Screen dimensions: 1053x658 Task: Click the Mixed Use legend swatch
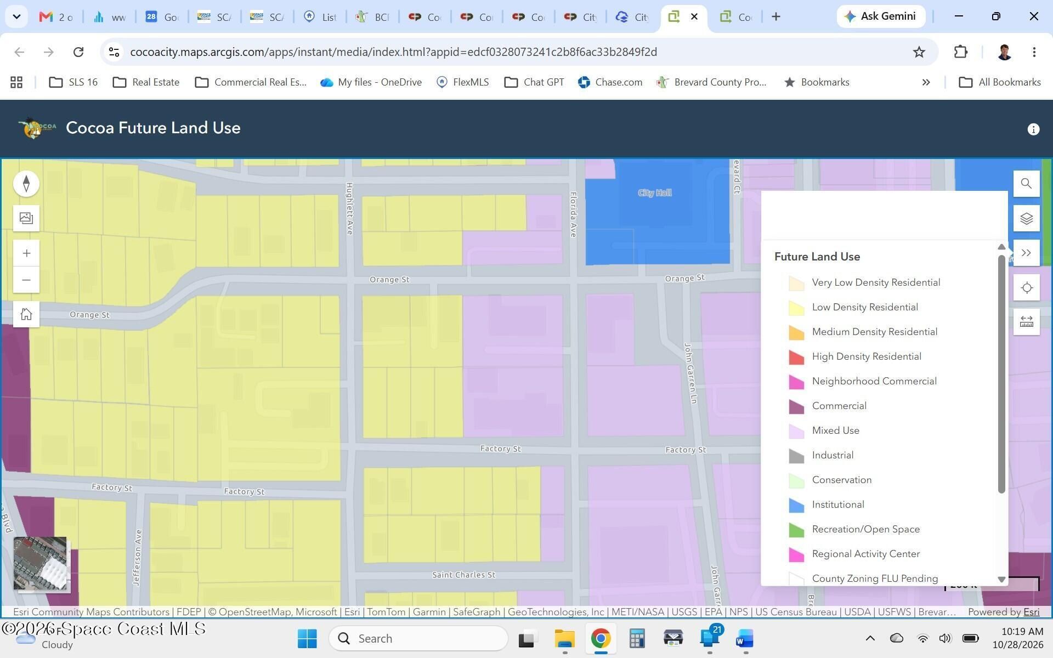point(796,431)
